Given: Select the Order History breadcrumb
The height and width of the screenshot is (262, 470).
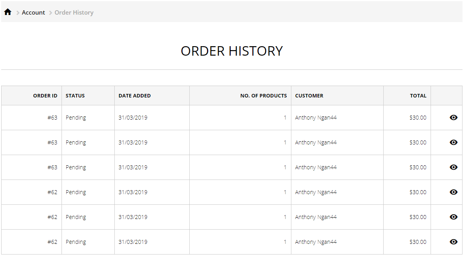Looking at the screenshot, I should coord(74,13).
